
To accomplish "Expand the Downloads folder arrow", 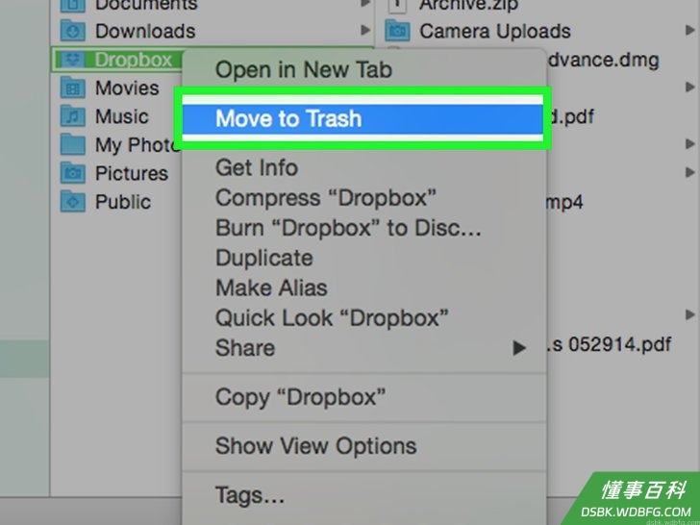I will click(365, 30).
